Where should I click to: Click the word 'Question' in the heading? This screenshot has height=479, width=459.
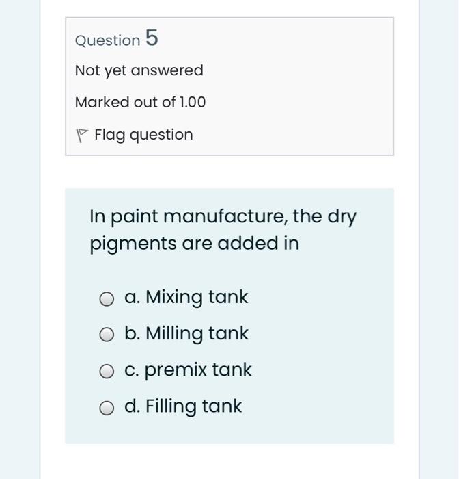[x=107, y=40]
